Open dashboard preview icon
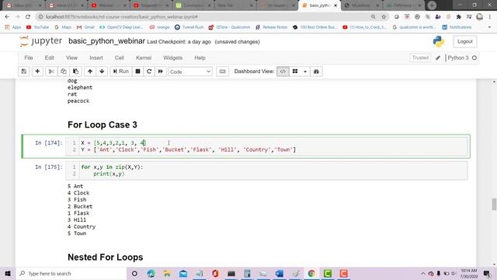The image size is (497, 280). click(316, 72)
